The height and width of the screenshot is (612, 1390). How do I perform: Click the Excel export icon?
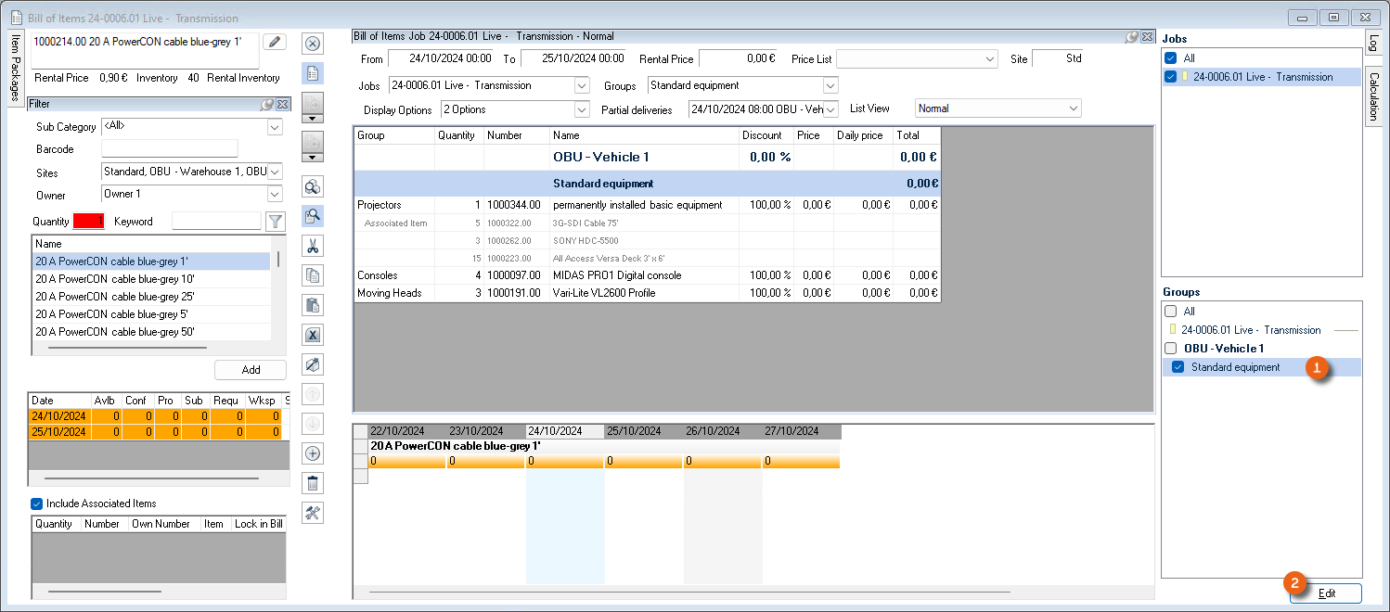313,335
